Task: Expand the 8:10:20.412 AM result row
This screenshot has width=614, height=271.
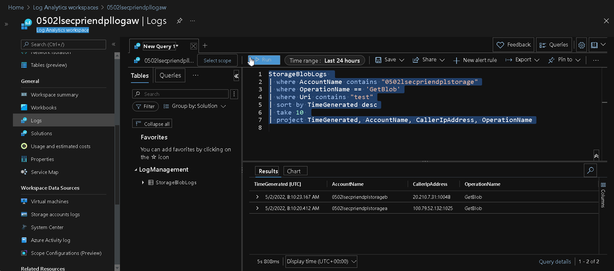Action: pos(258,208)
